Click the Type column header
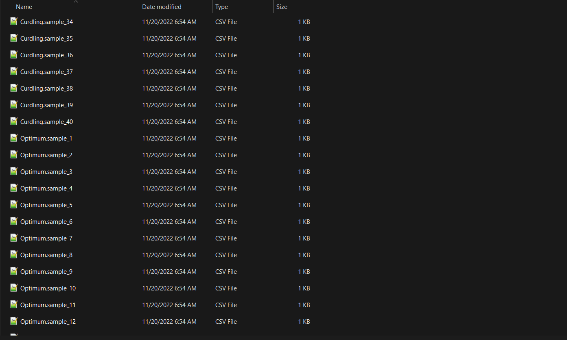Image resolution: width=567 pixels, height=340 pixels. pos(221,6)
